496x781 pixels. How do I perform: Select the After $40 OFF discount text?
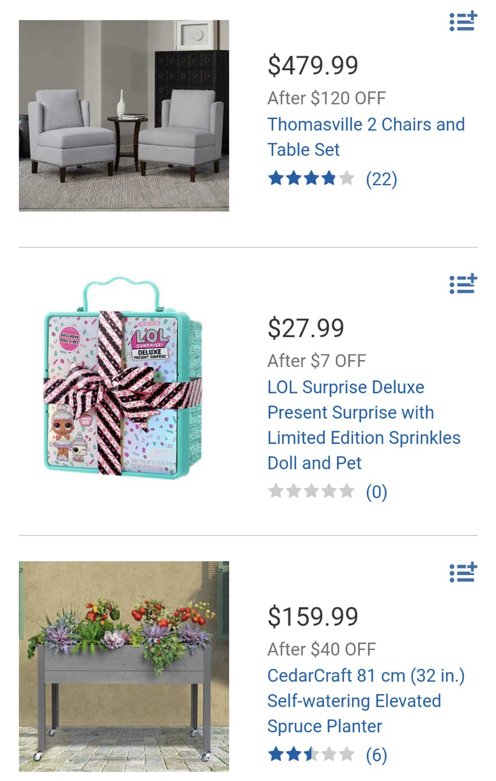click(321, 649)
